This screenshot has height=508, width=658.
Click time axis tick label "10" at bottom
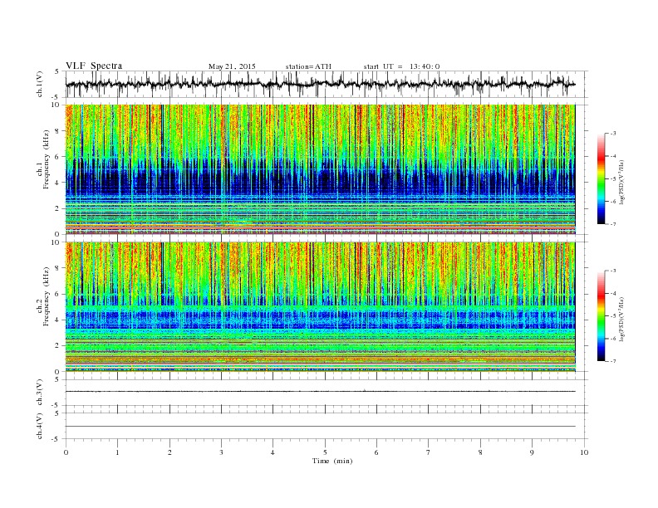tap(584, 452)
